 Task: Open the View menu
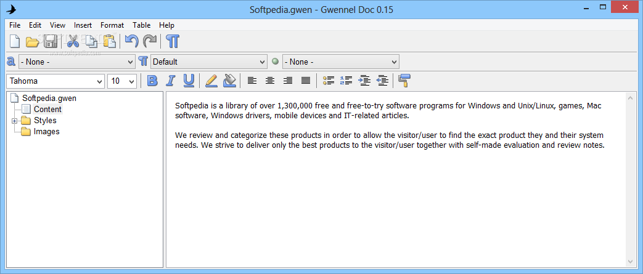[58, 25]
